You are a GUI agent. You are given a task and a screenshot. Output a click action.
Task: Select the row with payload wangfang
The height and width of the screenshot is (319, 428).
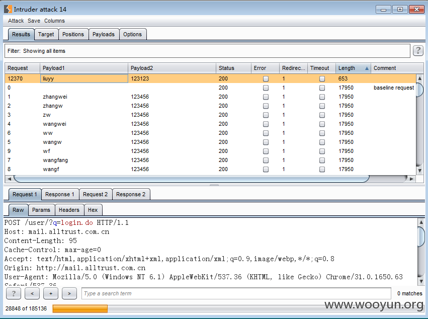pos(210,160)
